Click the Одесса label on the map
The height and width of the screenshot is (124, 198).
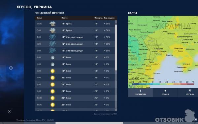[169, 55]
